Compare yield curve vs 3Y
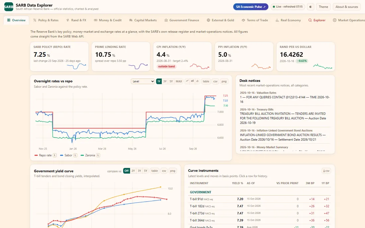This screenshot has width=365, height=228. (139, 171)
